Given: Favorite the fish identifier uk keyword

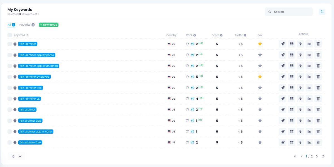Looking at the screenshot, I should [260, 99].
